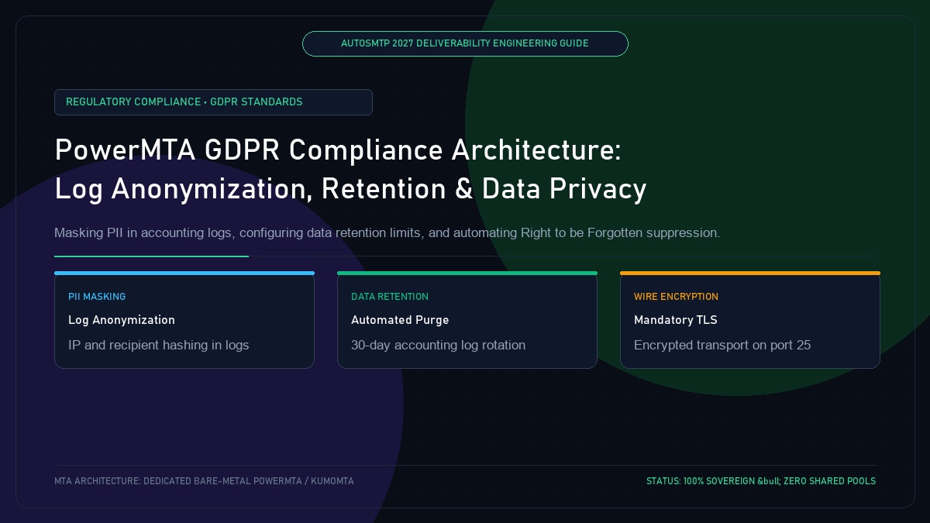Select the Regulatory Compliance GDPR Standards tag

[213, 102]
